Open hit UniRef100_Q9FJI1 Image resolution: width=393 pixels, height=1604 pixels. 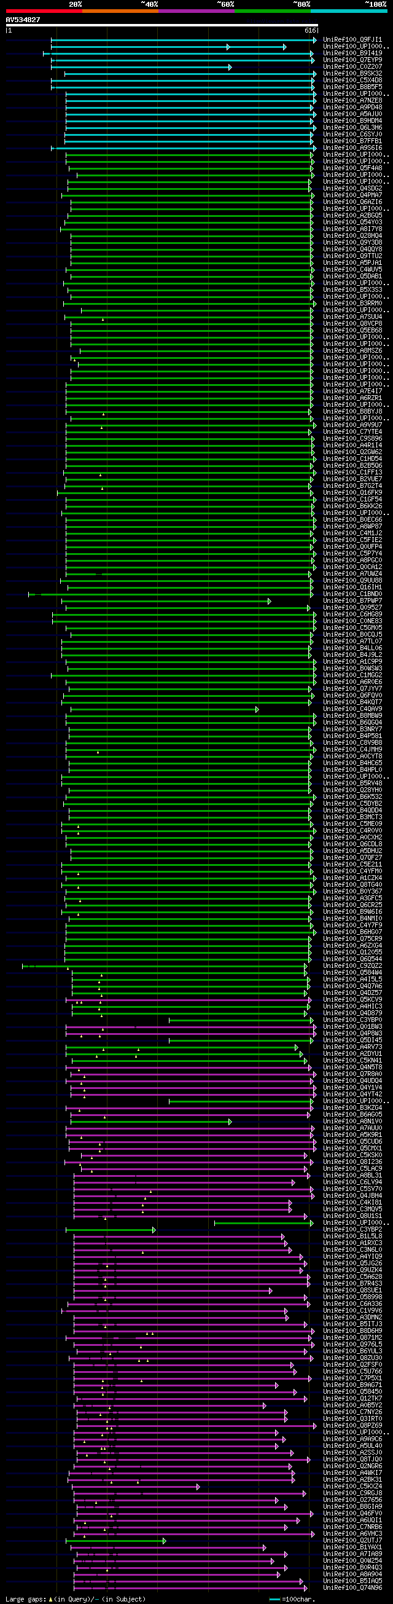tap(352, 40)
